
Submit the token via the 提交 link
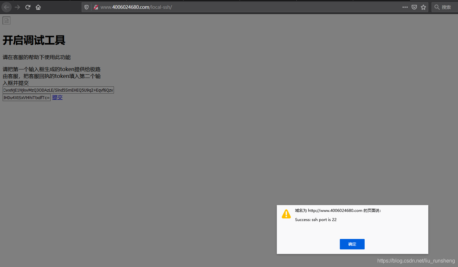click(x=57, y=97)
